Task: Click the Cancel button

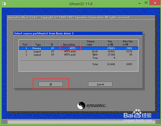Action: pyautogui.click(x=100, y=84)
